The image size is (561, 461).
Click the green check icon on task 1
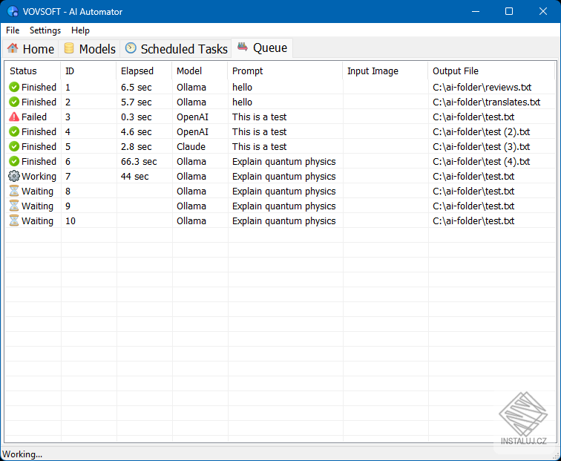pos(14,87)
